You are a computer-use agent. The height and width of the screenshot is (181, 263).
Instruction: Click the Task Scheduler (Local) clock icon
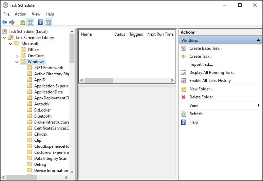click(x=4, y=32)
